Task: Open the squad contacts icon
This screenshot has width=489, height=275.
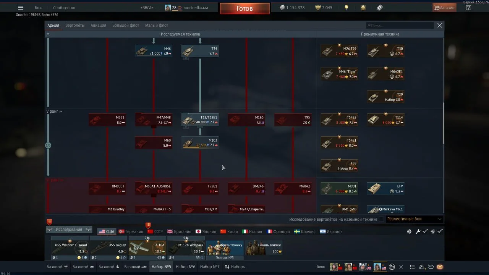Action: point(422,267)
